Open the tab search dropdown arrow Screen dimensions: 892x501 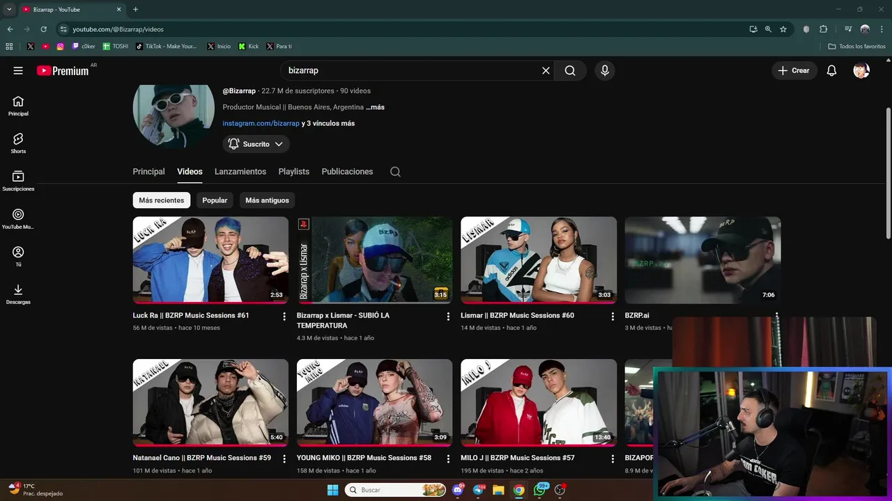pos(9,10)
